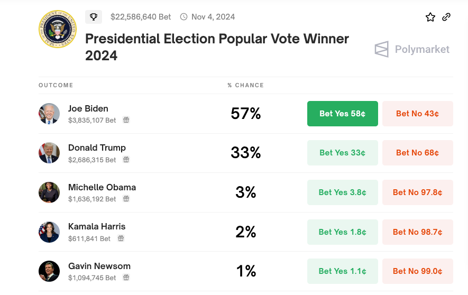Click the clock icon near Nov 4, 2024

(x=184, y=17)
